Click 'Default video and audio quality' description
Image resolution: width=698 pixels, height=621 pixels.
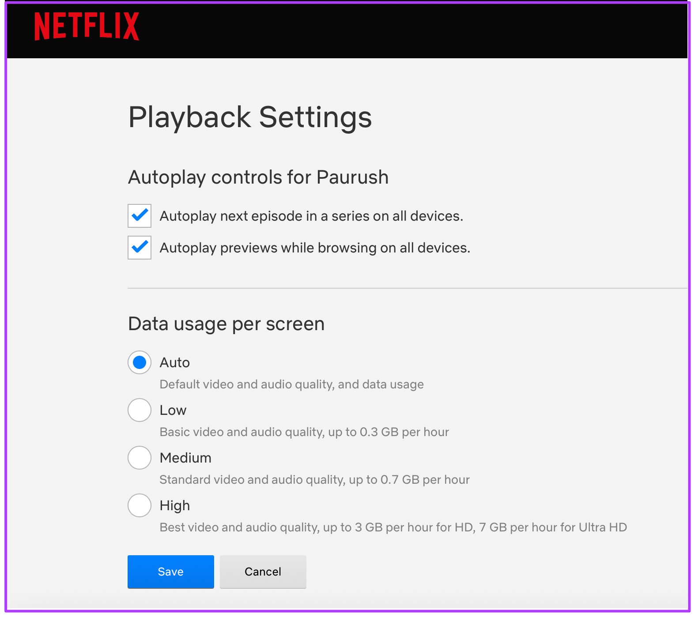click(x=291, y=384)
